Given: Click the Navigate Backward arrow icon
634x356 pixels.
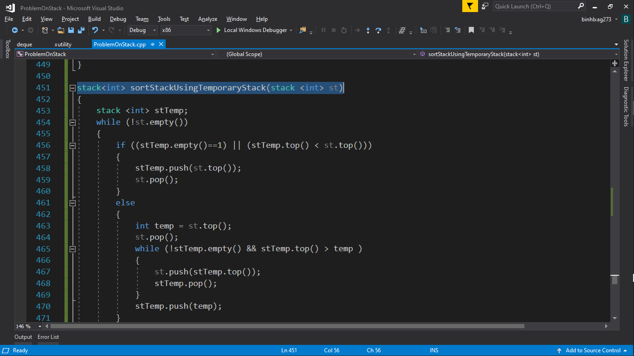Looking at the screenshot, I should 14,30.
